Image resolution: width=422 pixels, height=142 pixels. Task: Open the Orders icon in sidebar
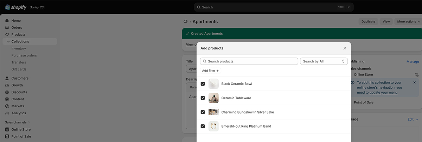(x=7, y=28)
